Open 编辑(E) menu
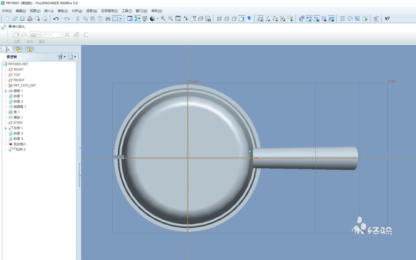 [21, 11]
